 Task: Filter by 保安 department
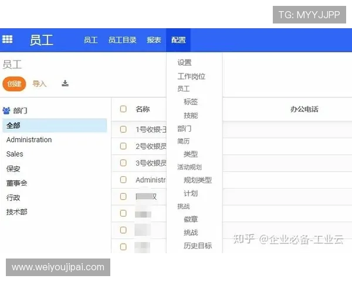[x=13, y=169]
